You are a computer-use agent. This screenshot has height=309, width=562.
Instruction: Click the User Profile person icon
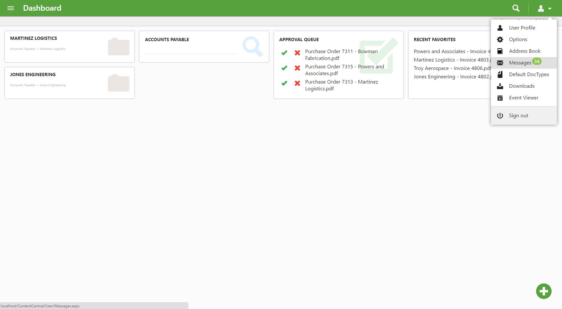pos(500,28)
